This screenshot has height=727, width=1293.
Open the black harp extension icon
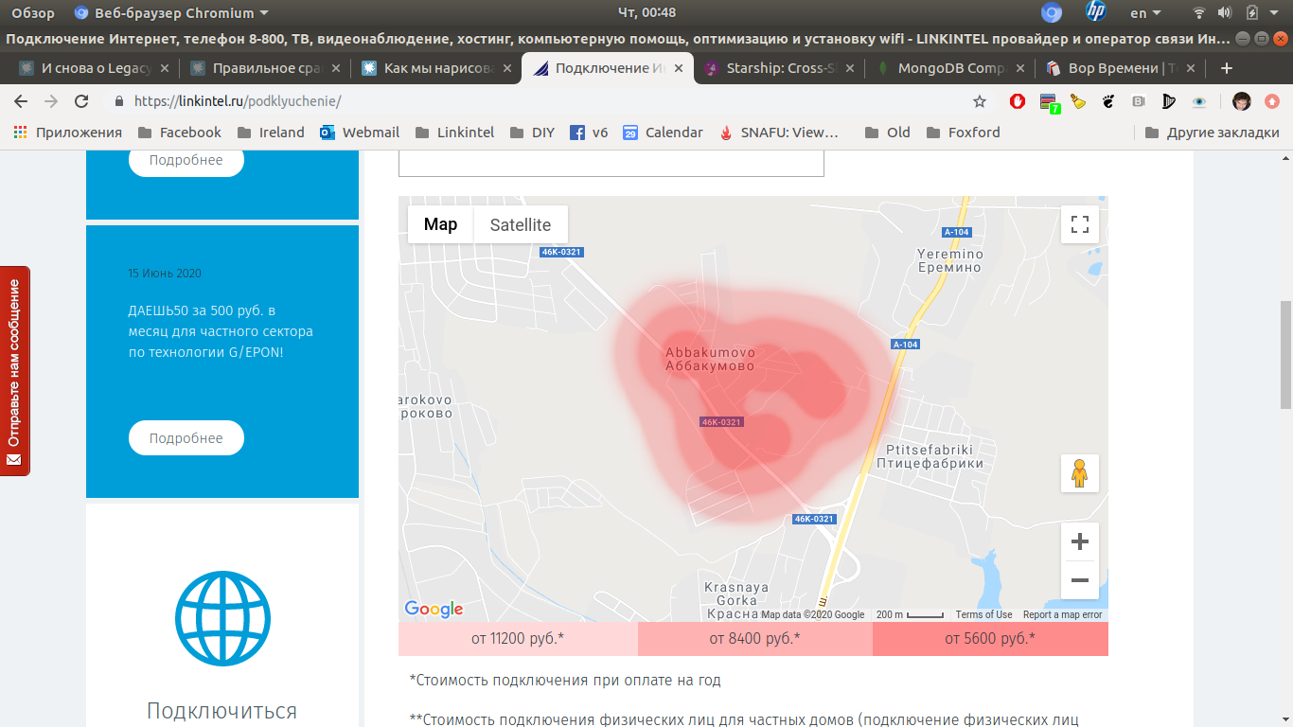1169,101
